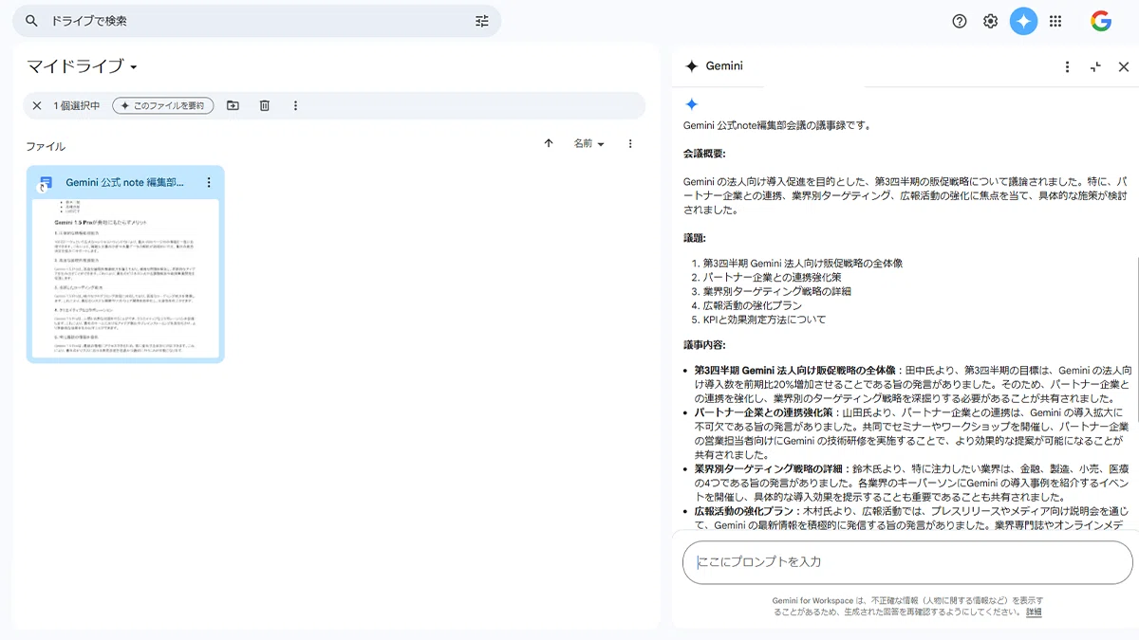Image resolution: width=1139 pixels, height=640 pixels.
Task: Click このファイルを要約 button
Action: 163,105
